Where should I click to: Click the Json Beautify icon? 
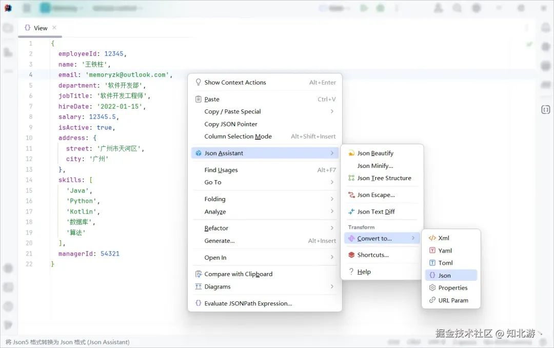coord(351,153)
